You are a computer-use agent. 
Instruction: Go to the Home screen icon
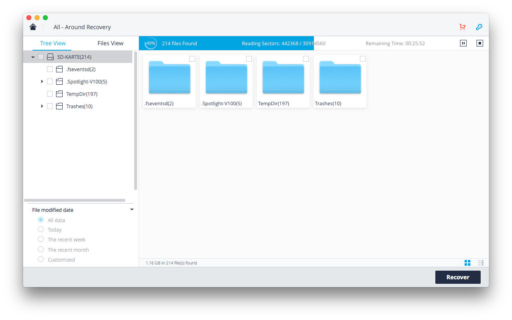click(x=33, y=27)
